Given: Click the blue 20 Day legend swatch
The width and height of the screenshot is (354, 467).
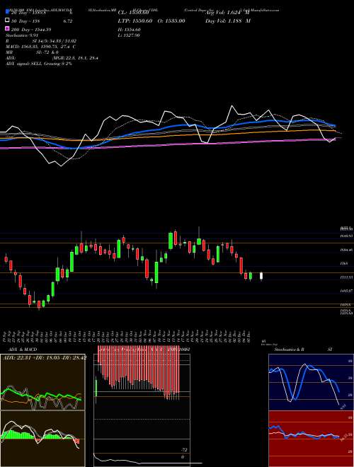Looking at the screenshot, I should click(7, 13).
